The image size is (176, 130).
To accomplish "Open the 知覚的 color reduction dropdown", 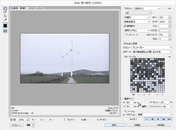I will click(x=137, y=17).
